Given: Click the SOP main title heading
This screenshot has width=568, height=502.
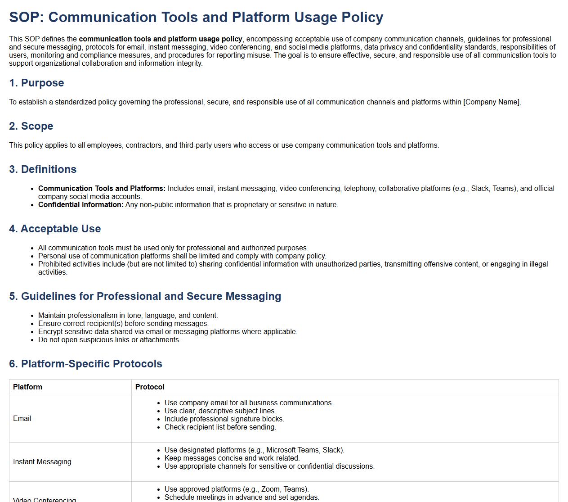Looking at the screenshot, I should 196,17.
